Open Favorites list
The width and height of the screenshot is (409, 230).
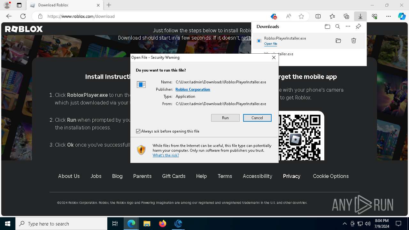332,16
